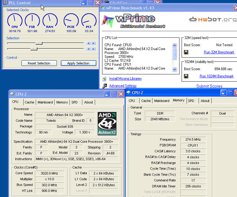237x197 pixels.
Task: Select the PCI clock gauge
Action: [89, 21]
